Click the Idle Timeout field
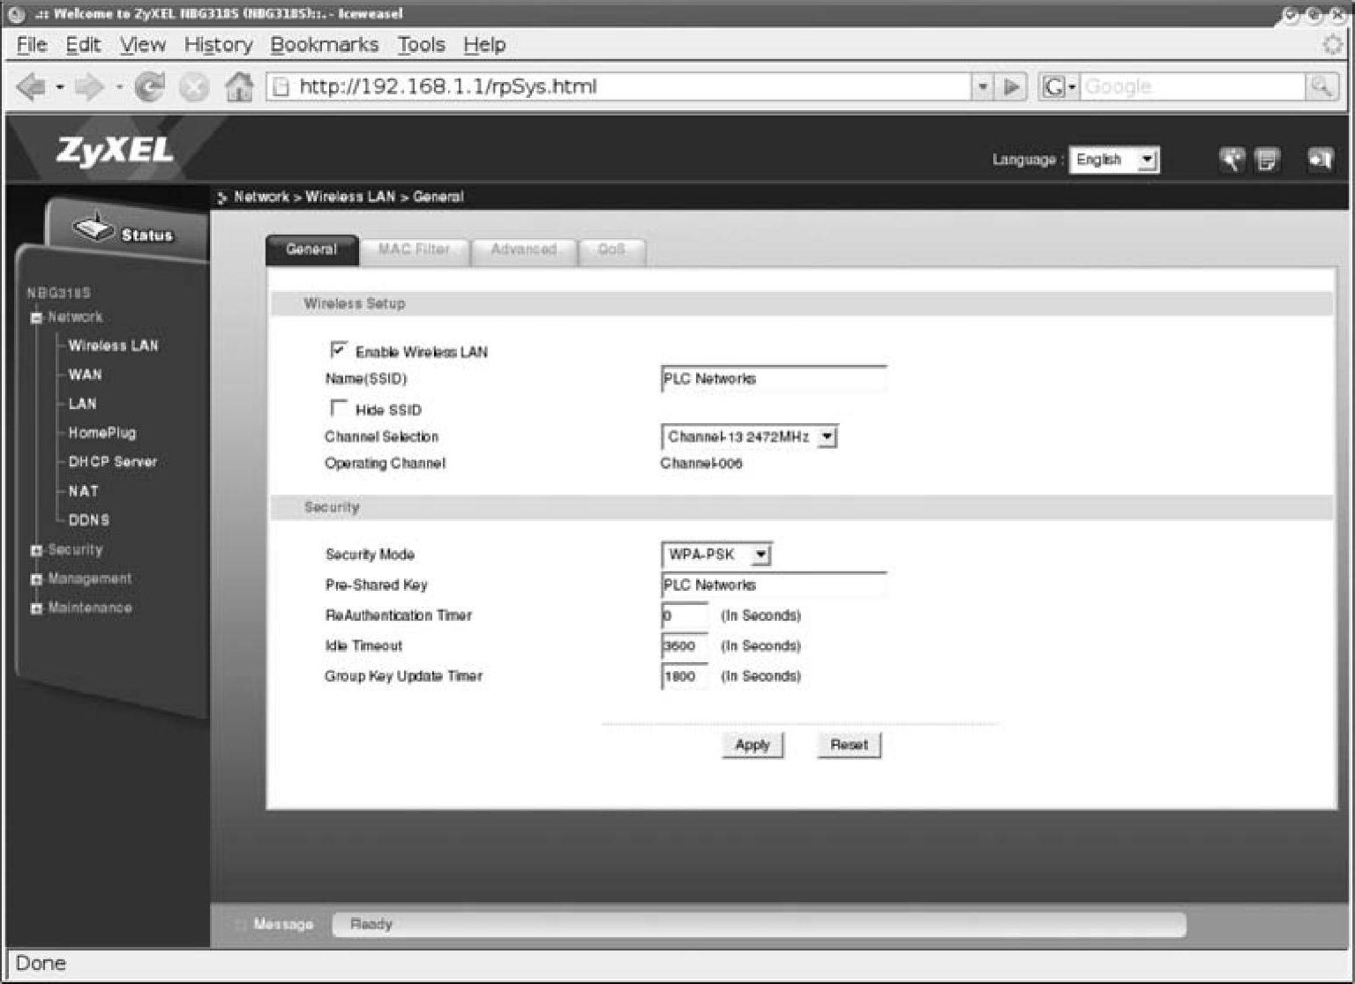 click(685, 646)
